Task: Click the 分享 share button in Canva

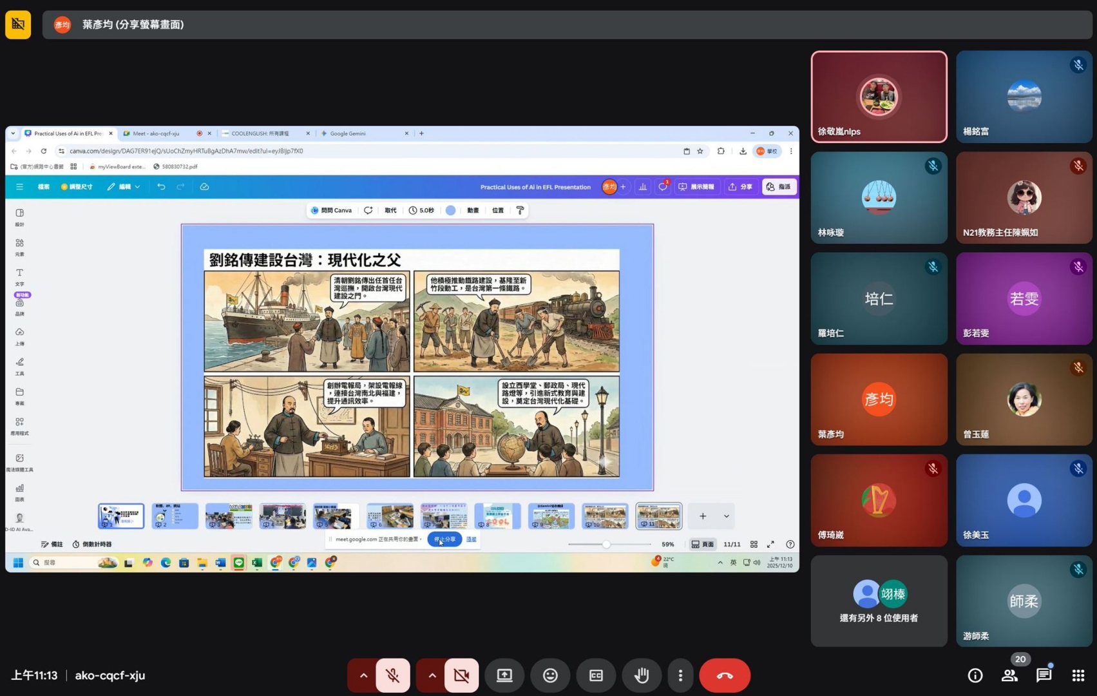Action: [x=741, y=187]
